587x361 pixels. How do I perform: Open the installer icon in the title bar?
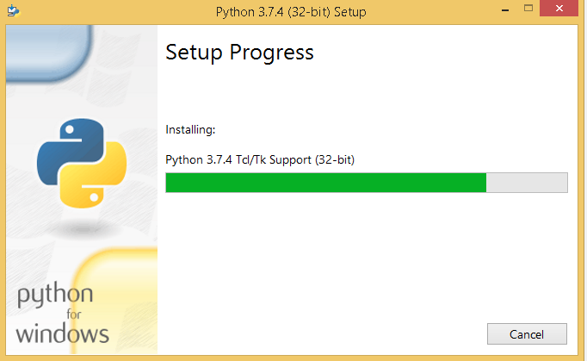tap(13, 11)
